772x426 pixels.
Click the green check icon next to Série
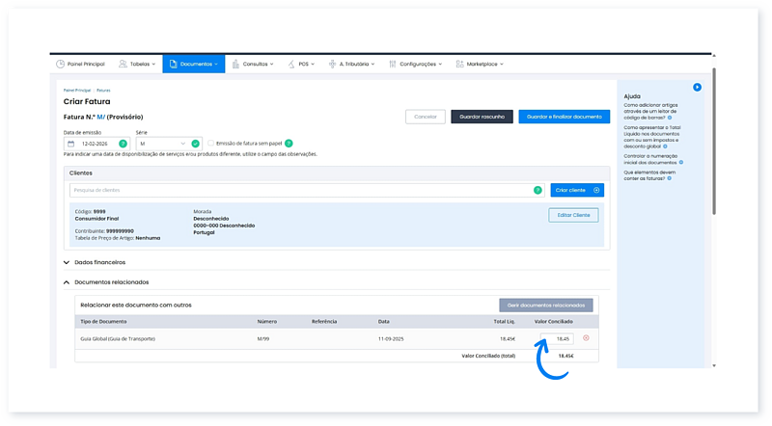(x=196, y=143)
